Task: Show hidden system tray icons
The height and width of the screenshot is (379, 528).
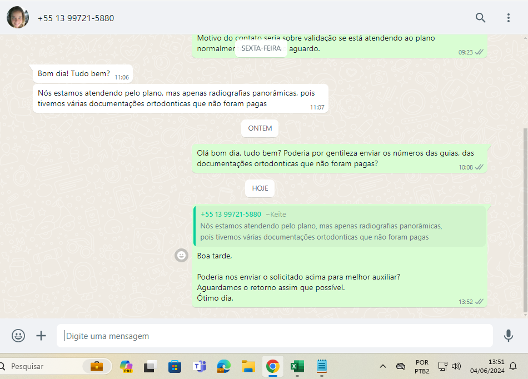Action: click(x=383, y=366)
